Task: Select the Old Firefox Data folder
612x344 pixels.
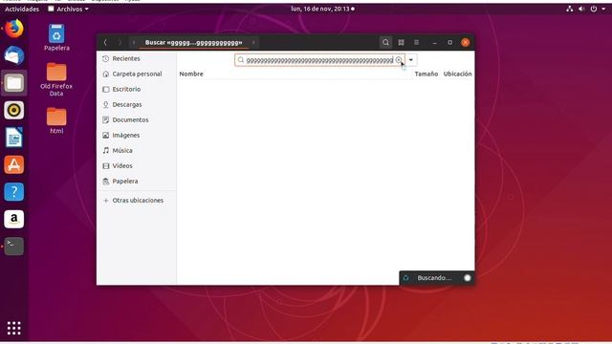Action: click(x=56, y=79)
